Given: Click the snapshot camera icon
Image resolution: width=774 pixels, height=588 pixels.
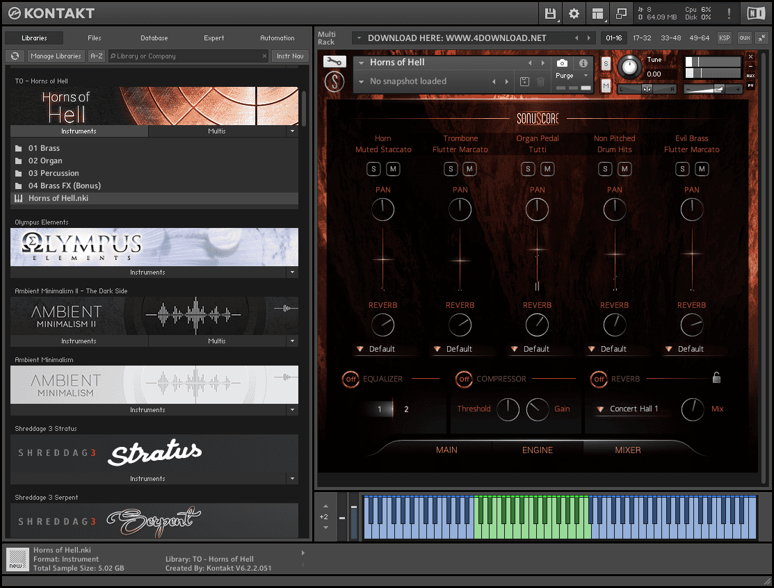Looking at the screenshot, I should click(x=562, y=63).
